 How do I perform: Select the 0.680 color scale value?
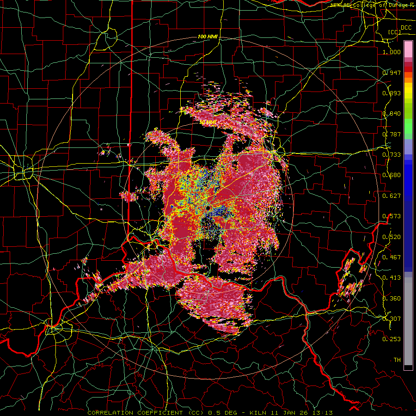point(392,175)
